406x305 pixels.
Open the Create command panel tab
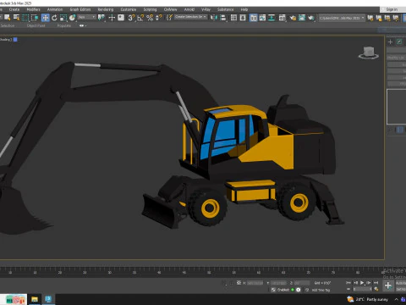(x=390, y=42)
